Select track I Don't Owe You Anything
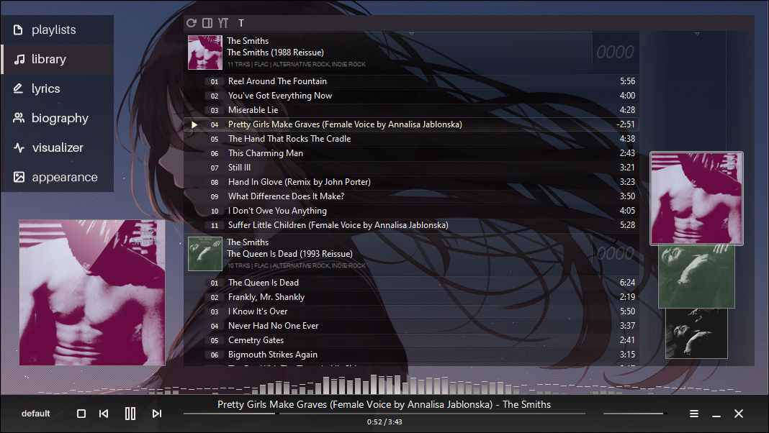The height and width of the screenshot is (433, 769). tap(411, 211)
